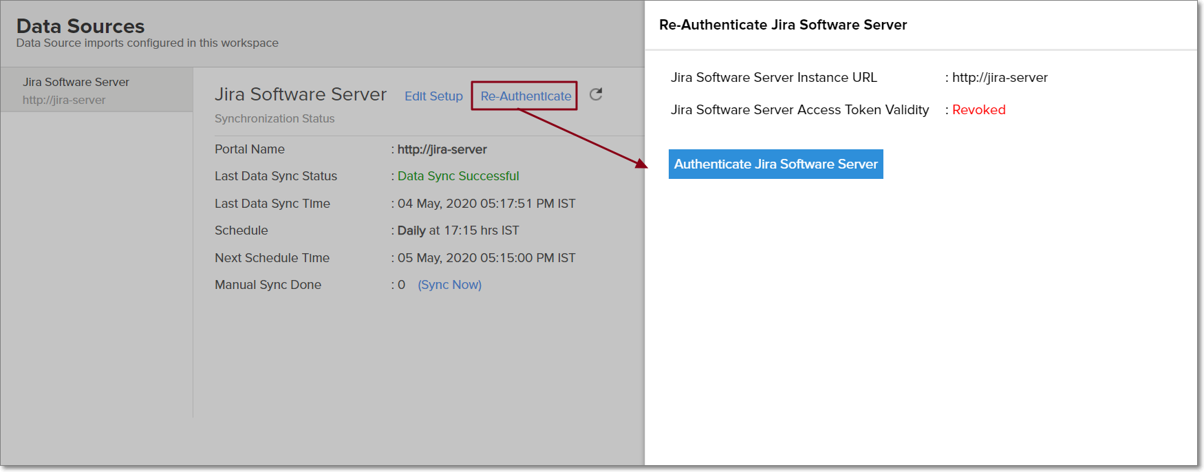Click the Schedule label

click(241, 230)
